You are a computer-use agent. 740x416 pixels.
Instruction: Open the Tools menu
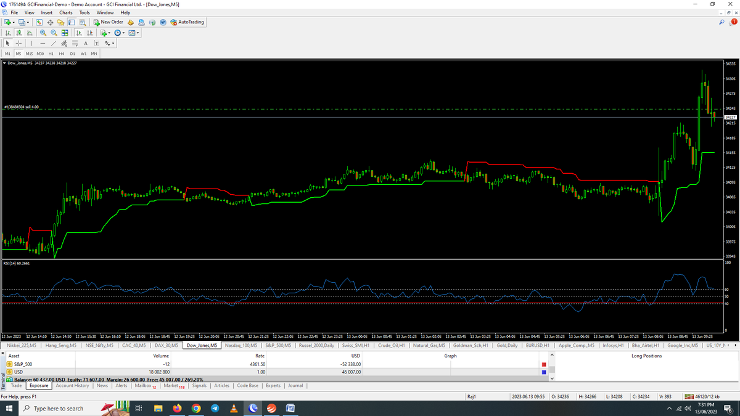(84, 12)
